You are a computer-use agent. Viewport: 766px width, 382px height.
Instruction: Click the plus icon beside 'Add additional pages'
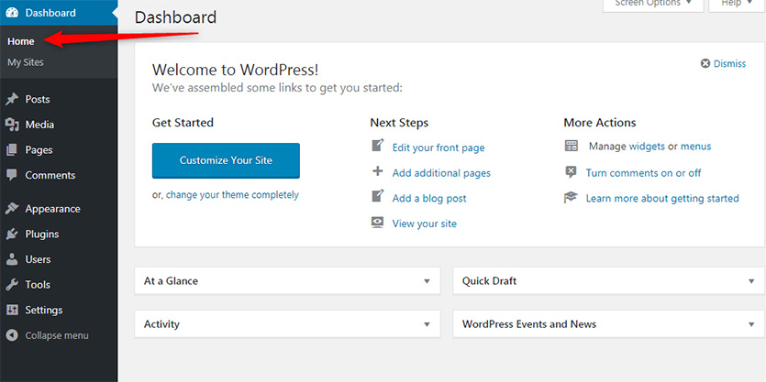tap(378, 171)
